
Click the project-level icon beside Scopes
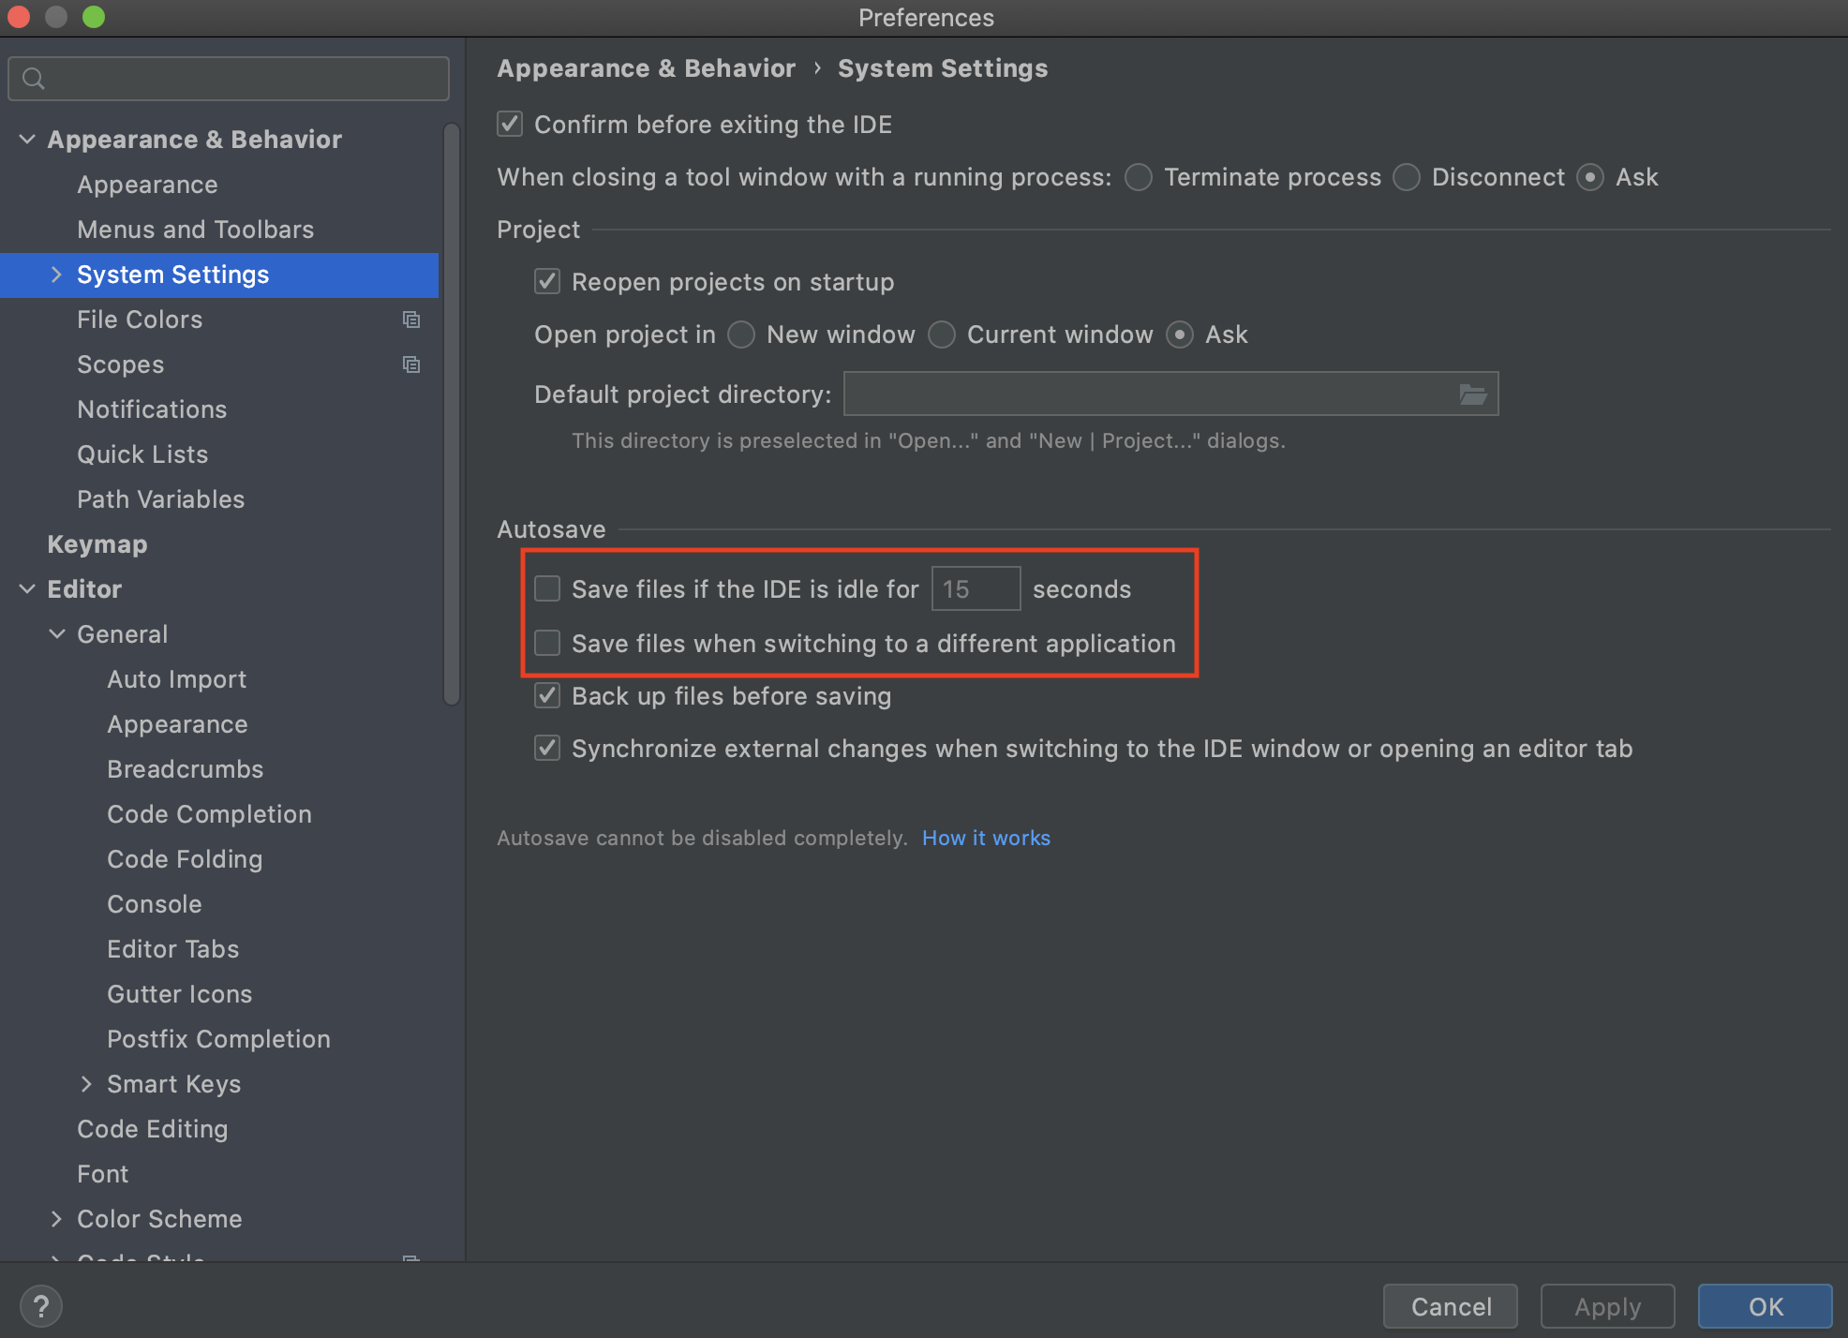pos(410,364)
